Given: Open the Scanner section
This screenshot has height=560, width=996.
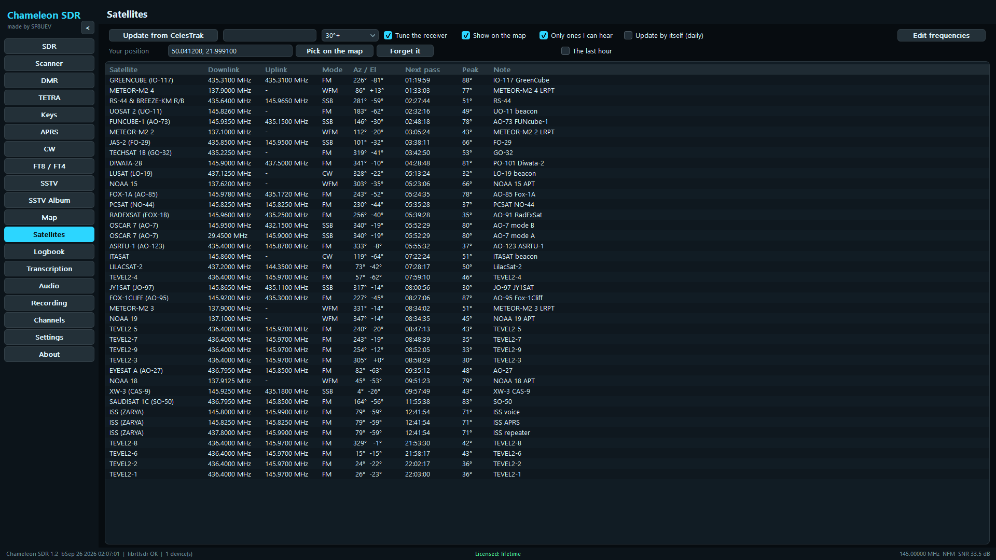Looking at the screenshot, I should click(49, 63).
